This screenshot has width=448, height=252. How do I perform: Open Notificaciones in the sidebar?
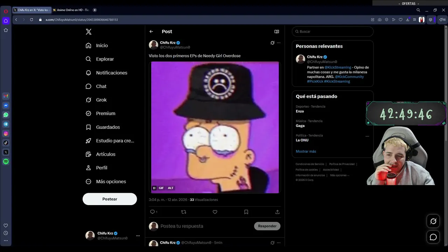pos(106,73)
